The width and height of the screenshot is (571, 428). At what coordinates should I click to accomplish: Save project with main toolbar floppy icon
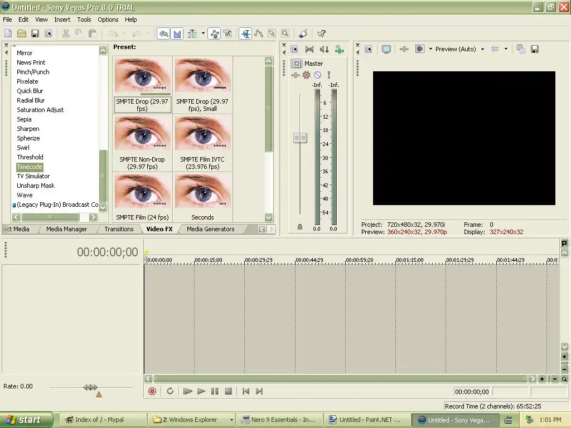[x=35, y=34]
